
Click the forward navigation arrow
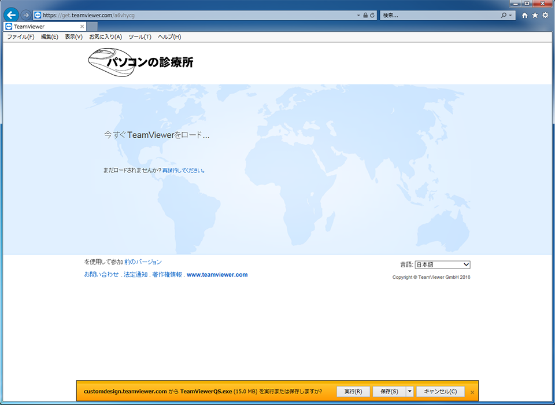coord(26,15)
